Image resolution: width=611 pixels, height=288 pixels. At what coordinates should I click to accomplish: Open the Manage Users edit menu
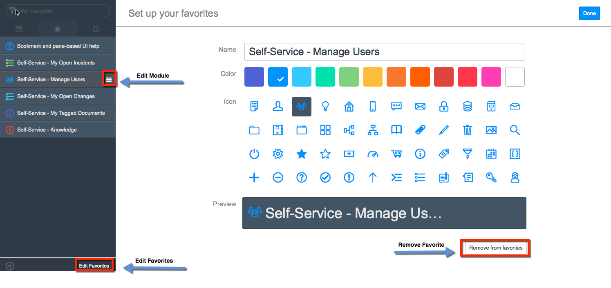(x=109, y=80)
